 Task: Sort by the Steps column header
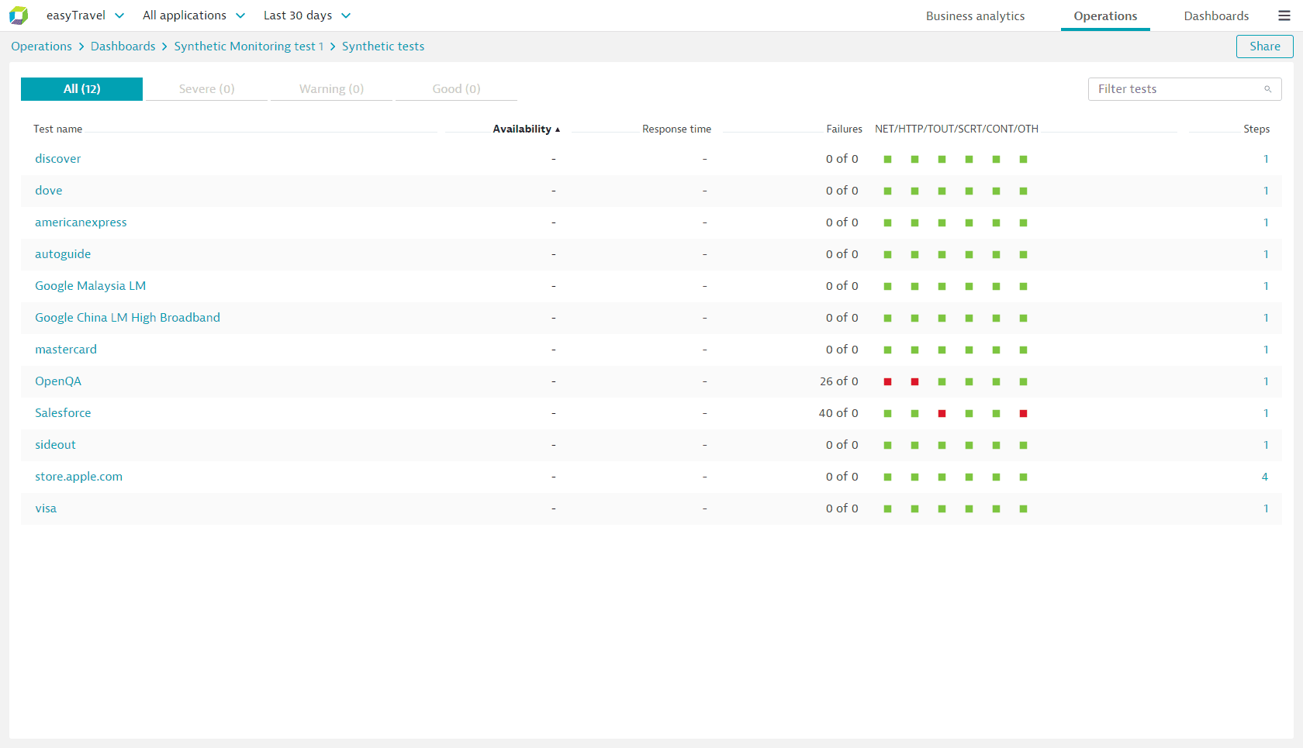(1256, 129)
